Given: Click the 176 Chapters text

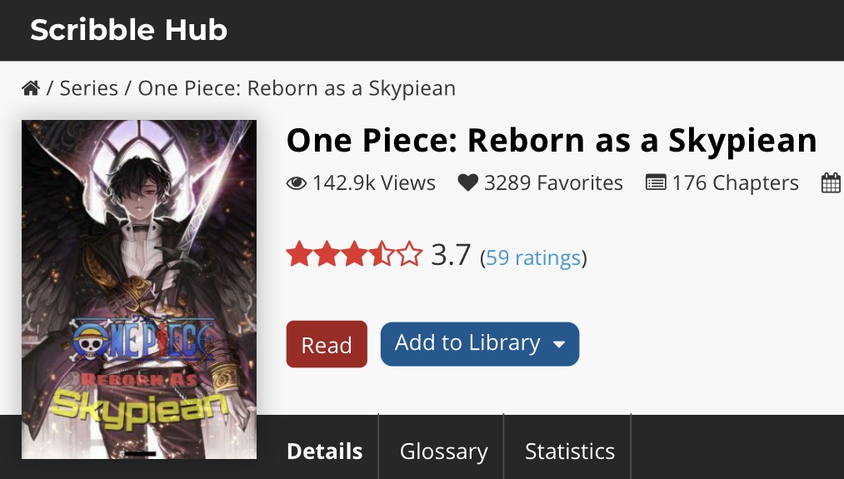Looking at the screenshot, I should [735, 183].
